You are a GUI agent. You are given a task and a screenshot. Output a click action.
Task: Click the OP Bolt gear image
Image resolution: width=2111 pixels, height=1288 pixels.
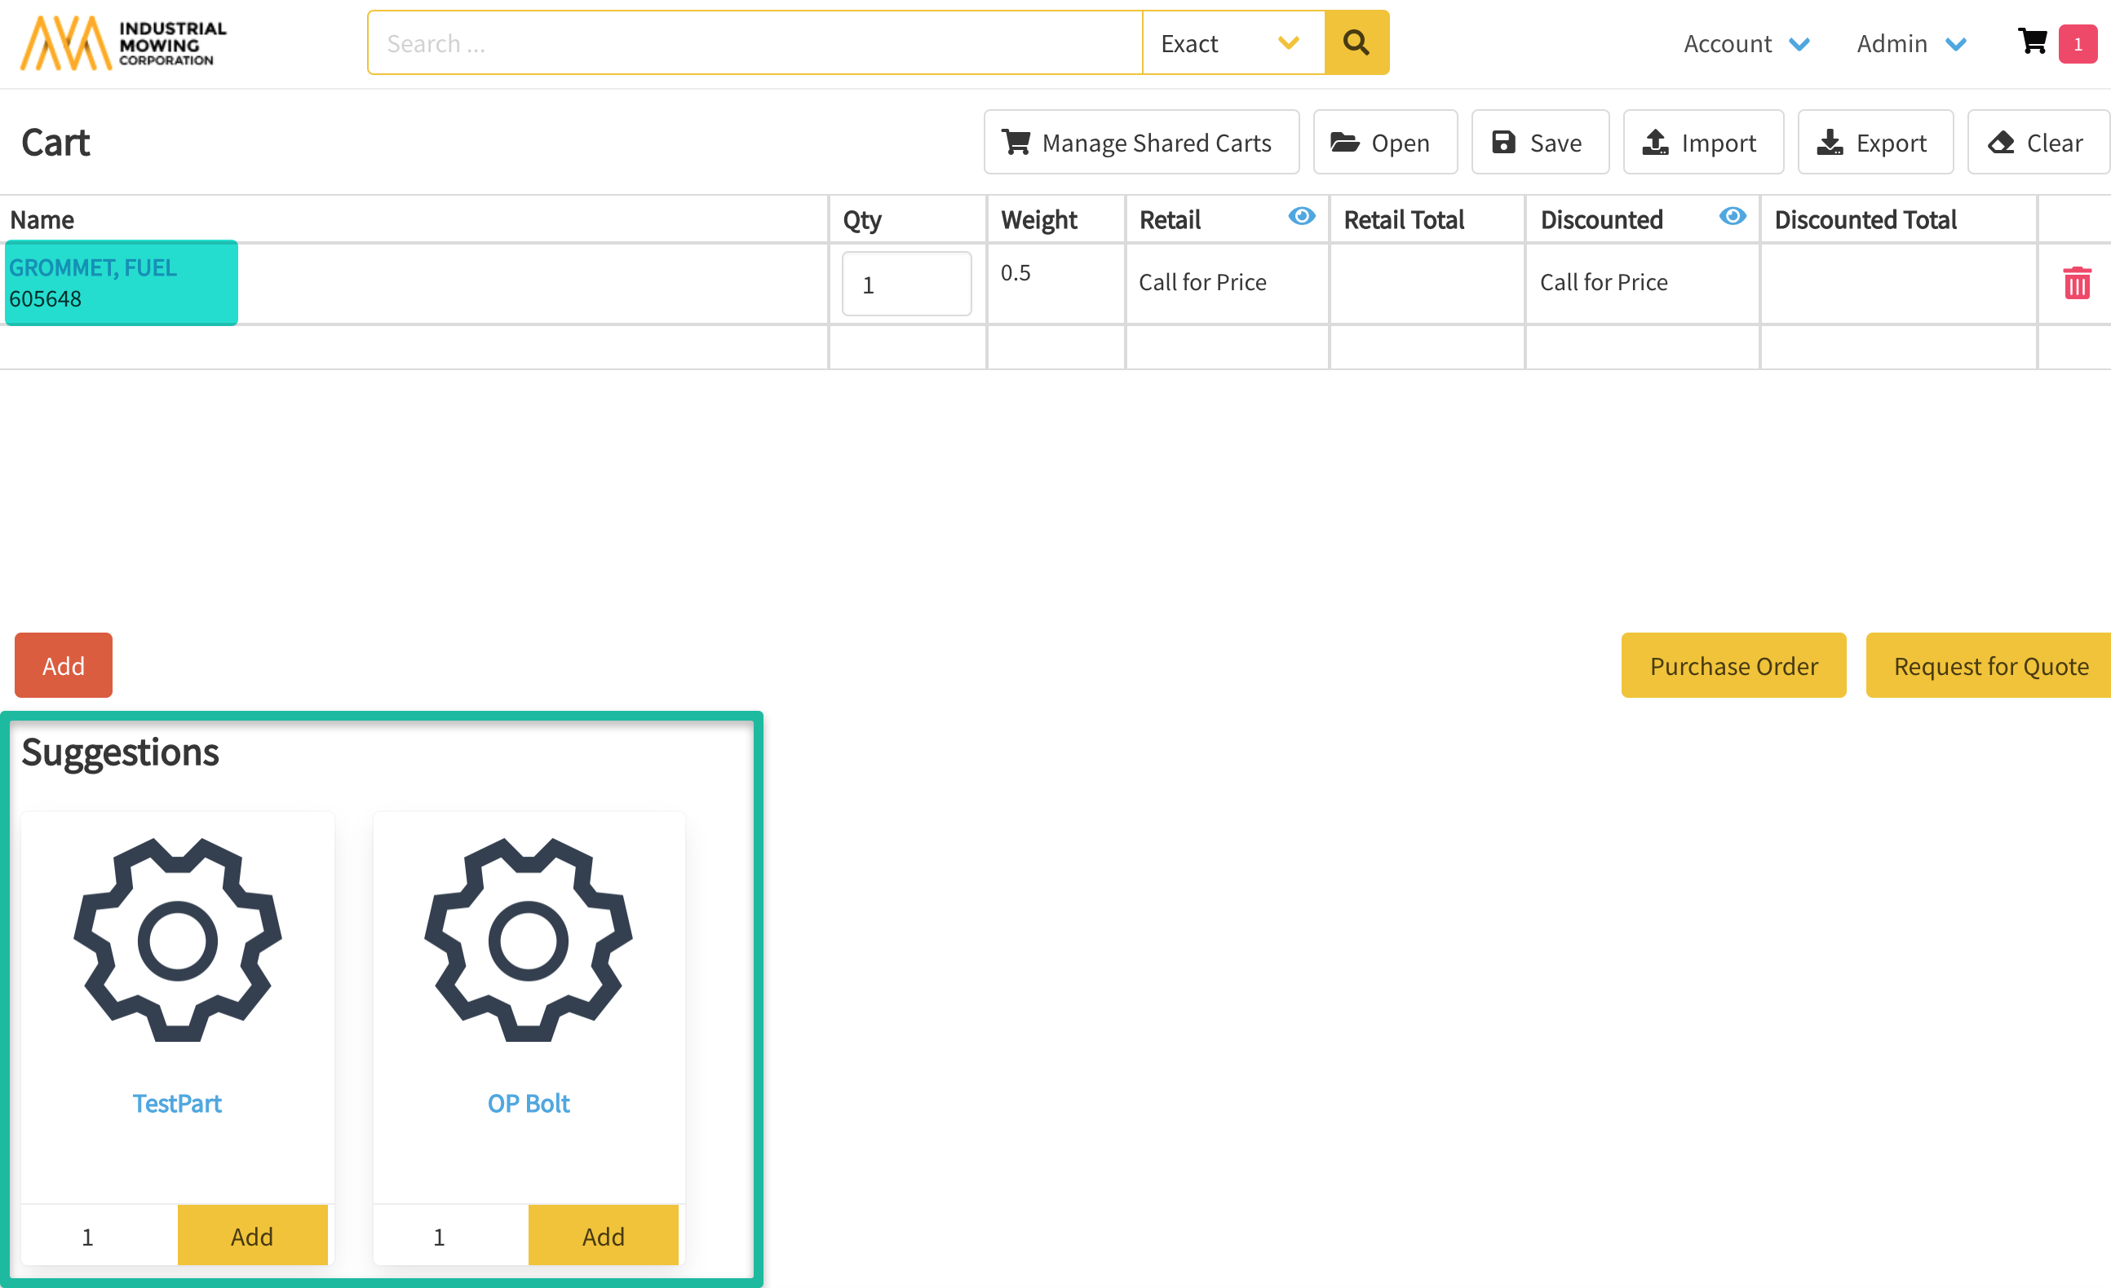[x=529, y=940]
